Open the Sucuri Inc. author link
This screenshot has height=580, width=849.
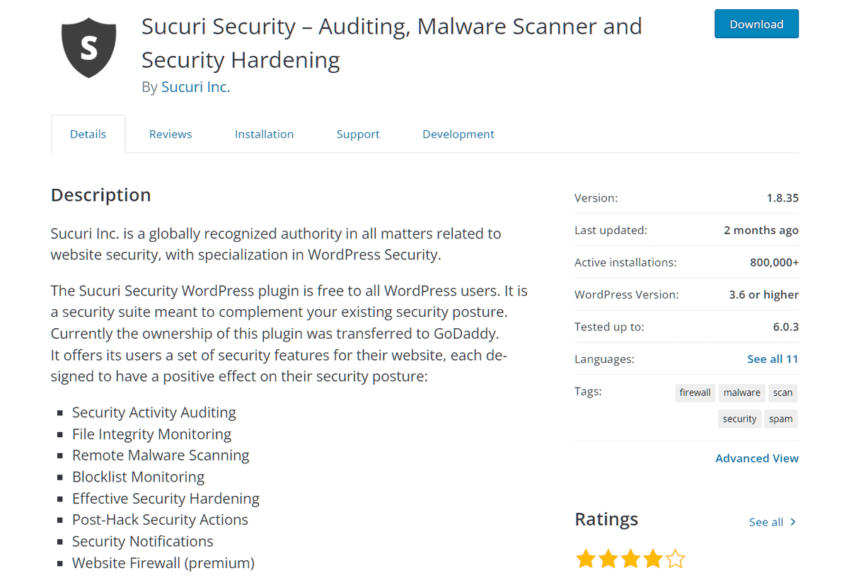point(195,86)
